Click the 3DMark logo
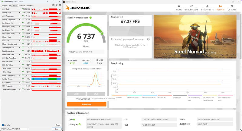 point(77,8)
